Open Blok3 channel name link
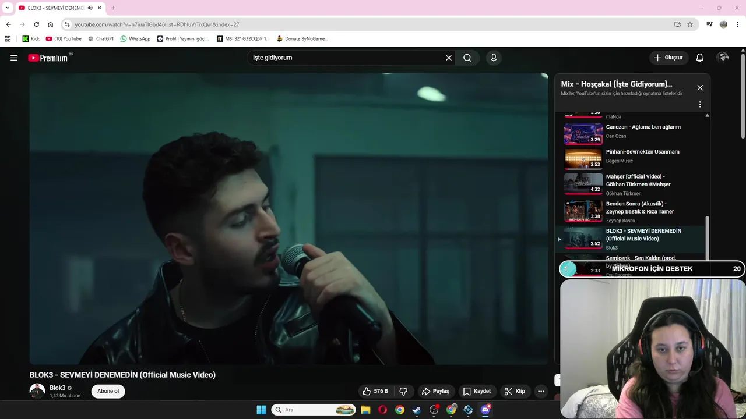Viewport: 746px width, 419px height. tap(57, 388)
